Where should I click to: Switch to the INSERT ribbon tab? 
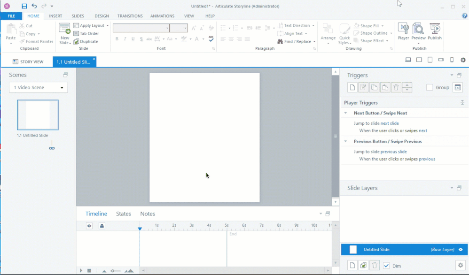click(x=55, y=16)
